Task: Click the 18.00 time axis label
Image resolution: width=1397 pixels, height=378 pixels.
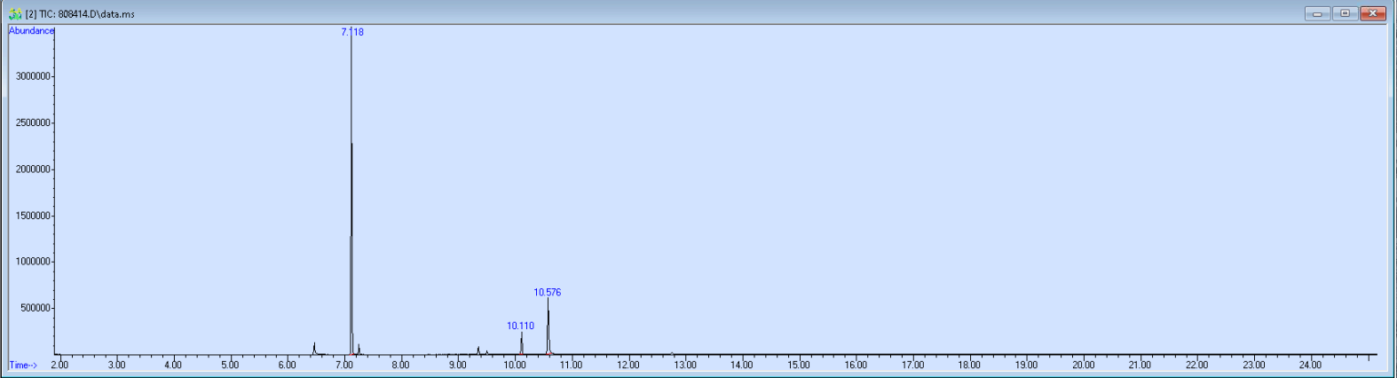Action: (x=969, y=365)
